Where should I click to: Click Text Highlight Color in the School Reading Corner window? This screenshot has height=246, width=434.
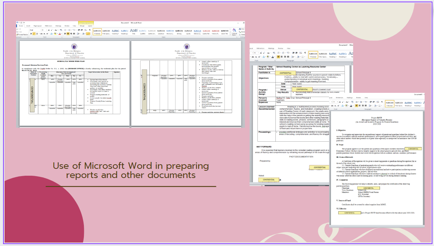[x=268, y=57]
